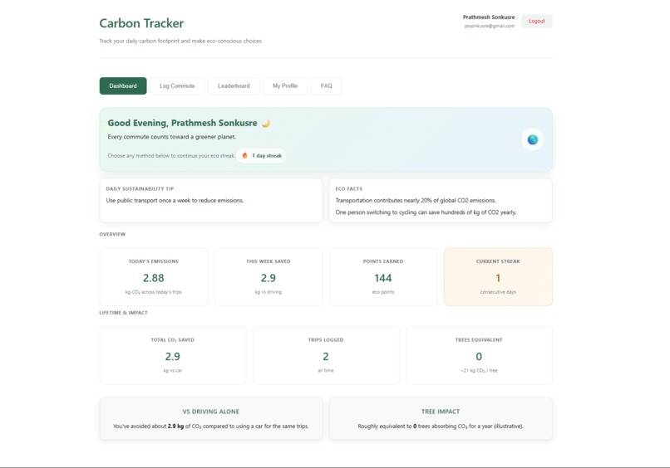Click the '~21 kg CO2 / tree' caption
Screen dimensions: 670x468
(479, 371)
